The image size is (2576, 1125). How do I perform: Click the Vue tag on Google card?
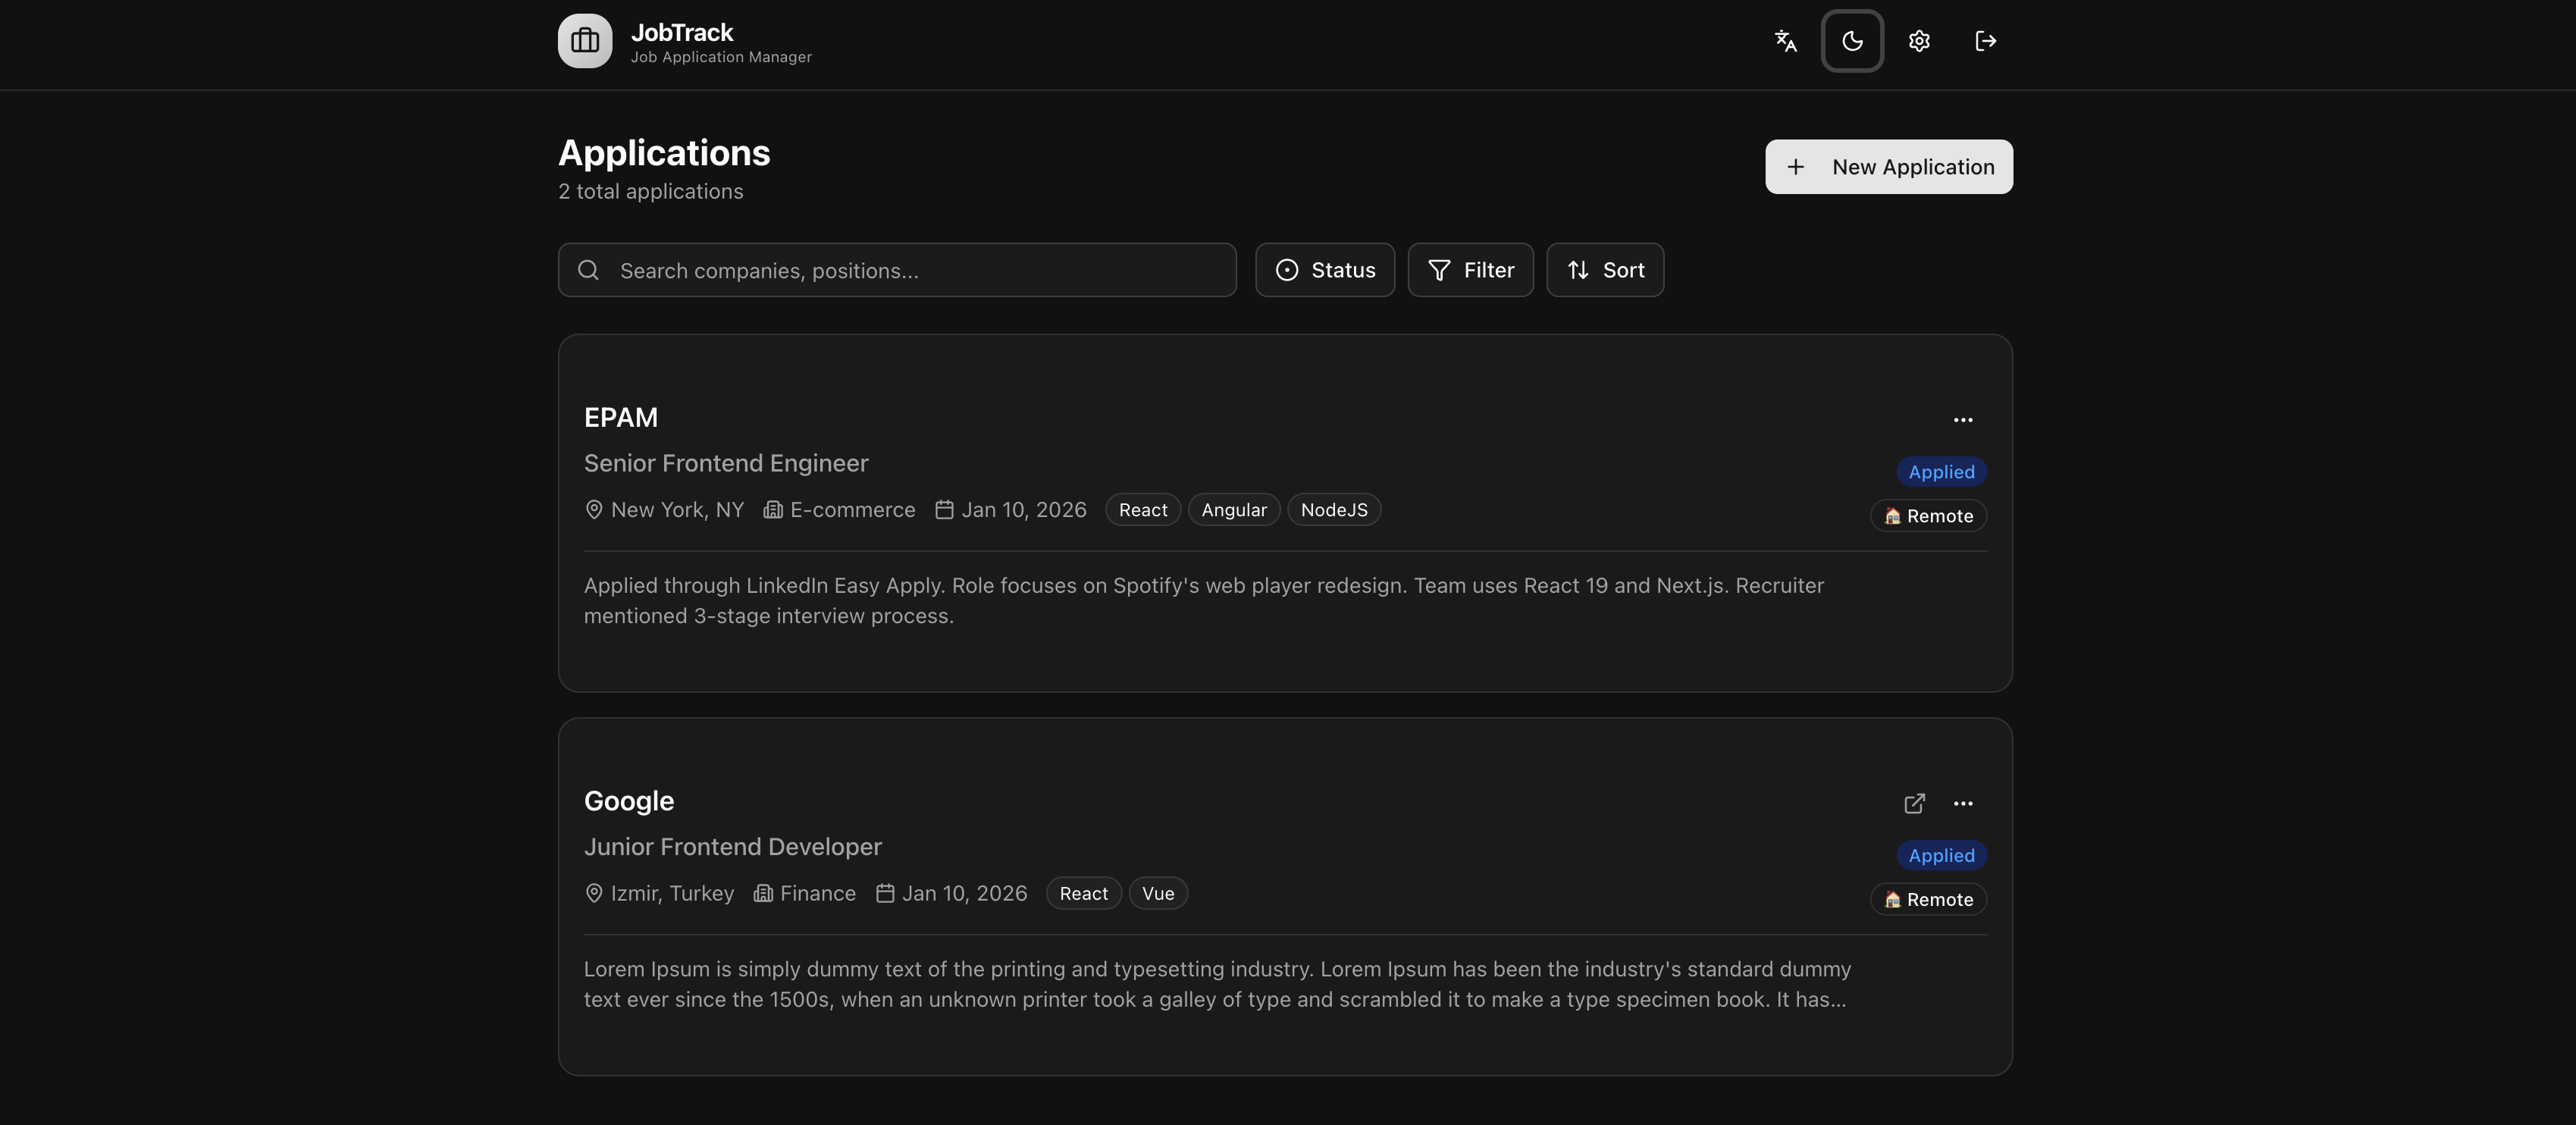tap(1157, 894)
